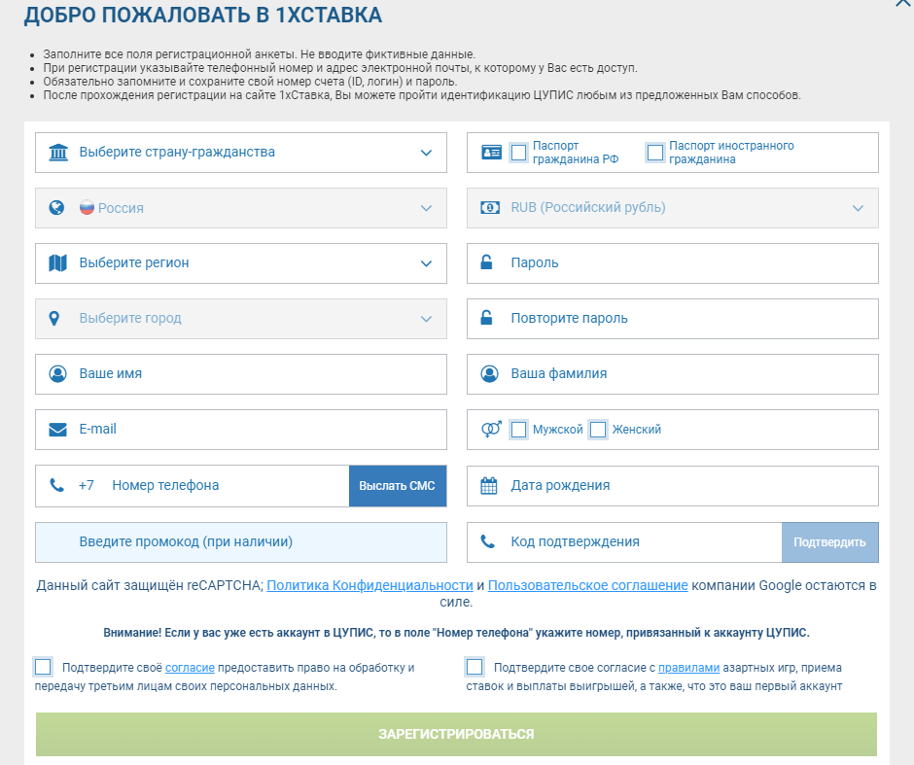Click the passport ID card icon
The width and height of the screenshot is (914, 765).
point(491,153)
